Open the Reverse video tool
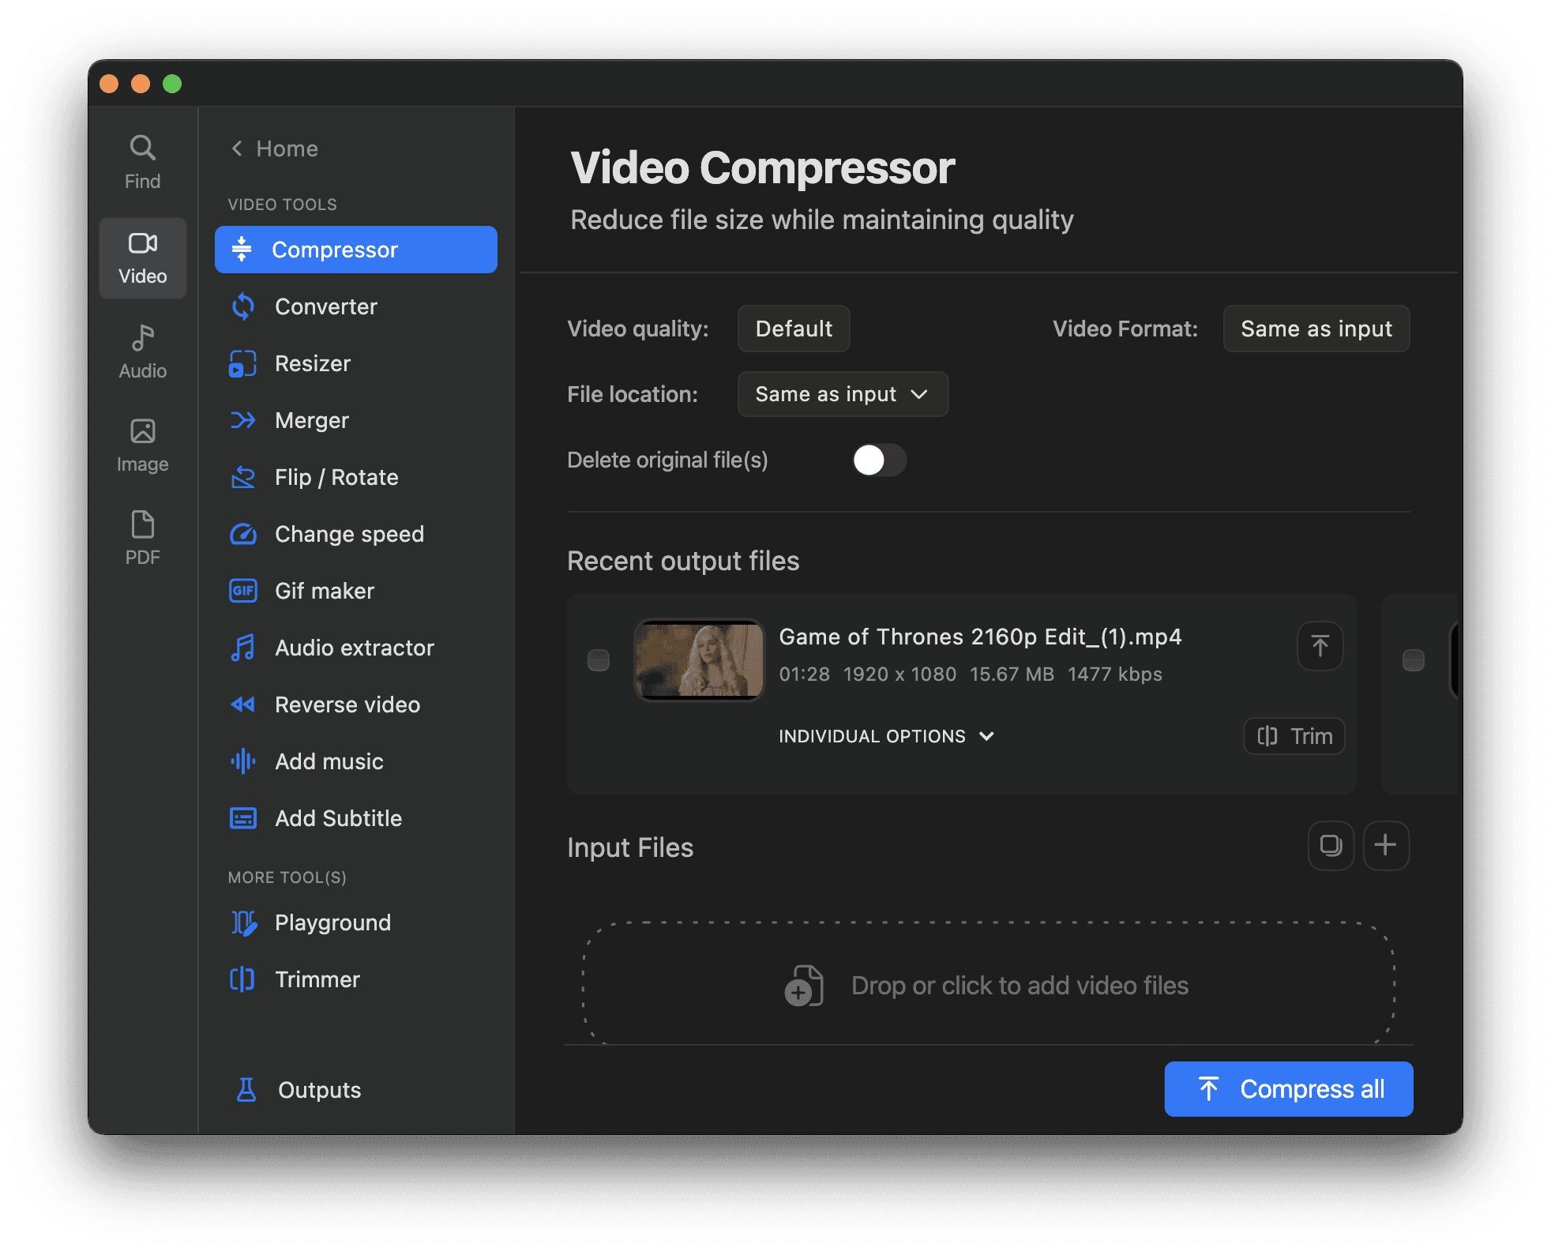 point(347,704)
